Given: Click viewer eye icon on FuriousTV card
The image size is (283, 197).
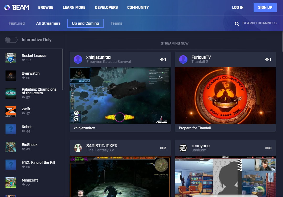Looking at the screenshot, I should (267, 59).
